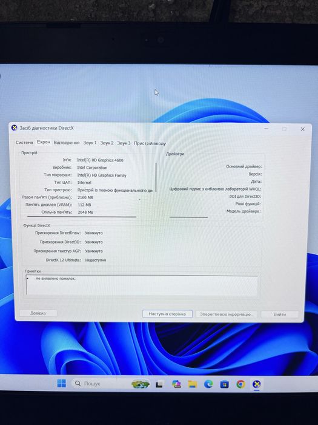
Task: Switch to the Звук 1 tab
Action: coord(90,143)
